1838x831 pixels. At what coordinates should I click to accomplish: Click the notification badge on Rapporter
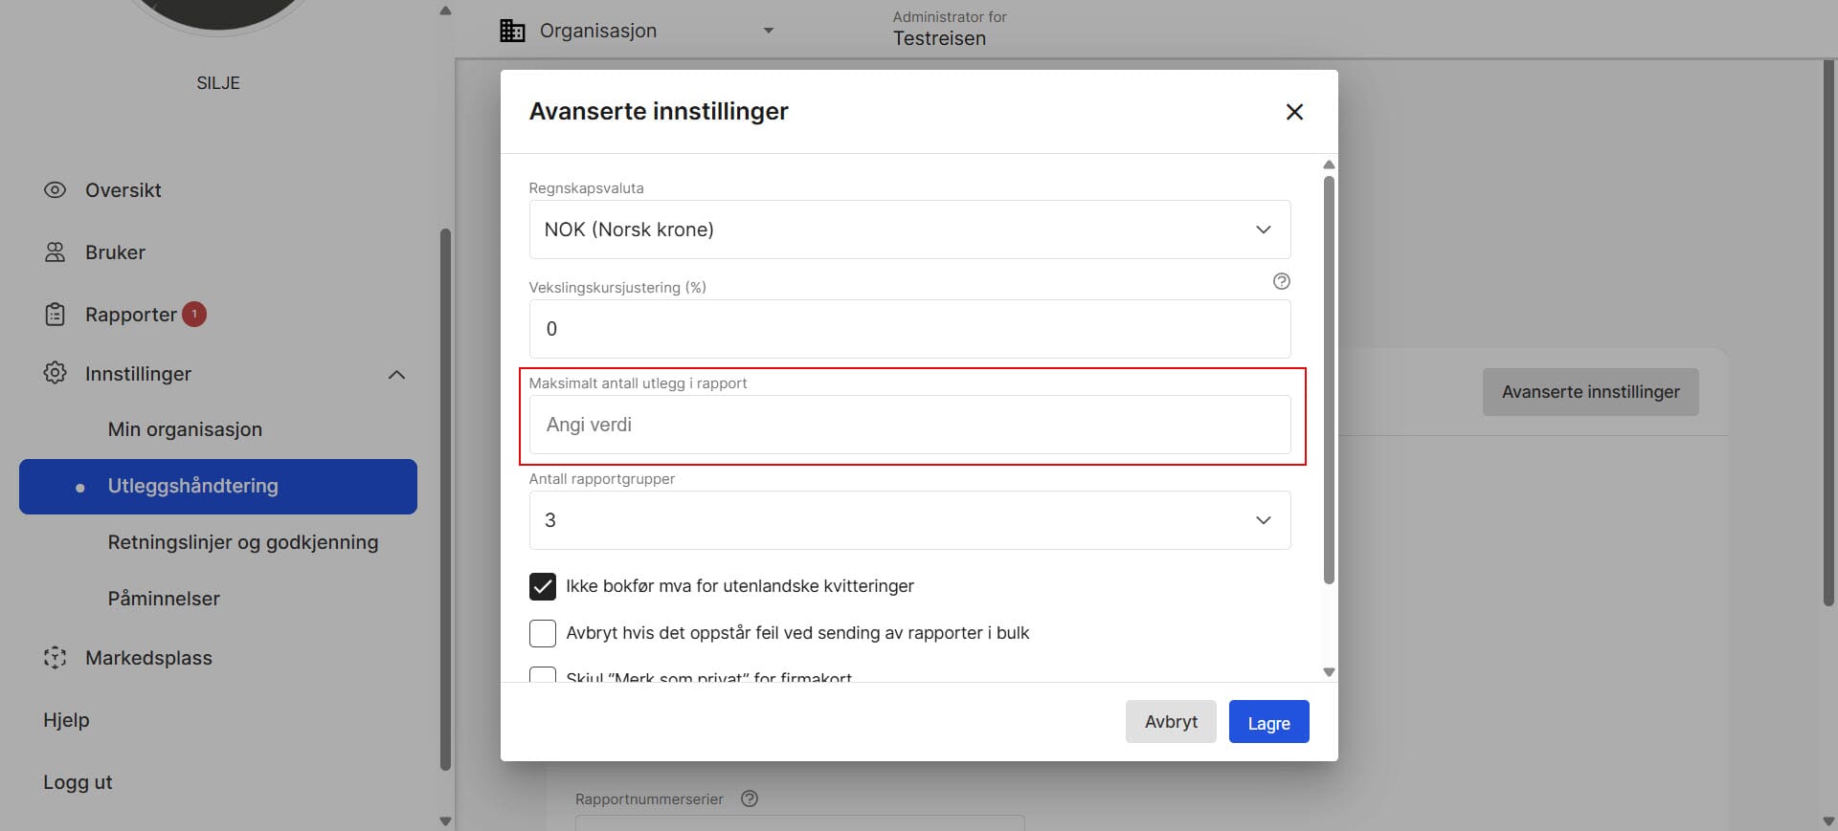(x=193, y=314)
